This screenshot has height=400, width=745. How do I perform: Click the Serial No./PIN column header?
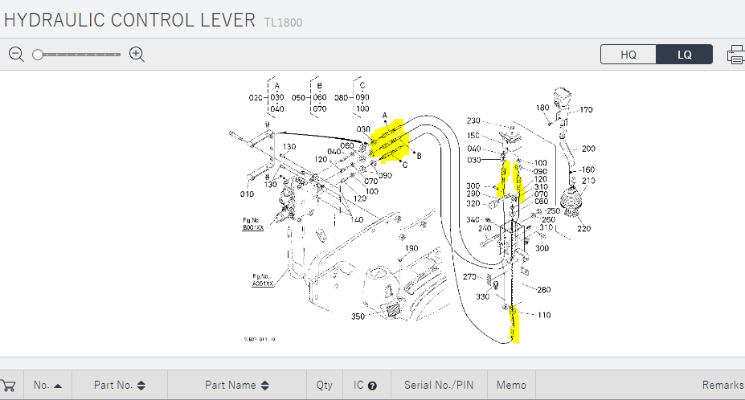(x=439, y=386)
